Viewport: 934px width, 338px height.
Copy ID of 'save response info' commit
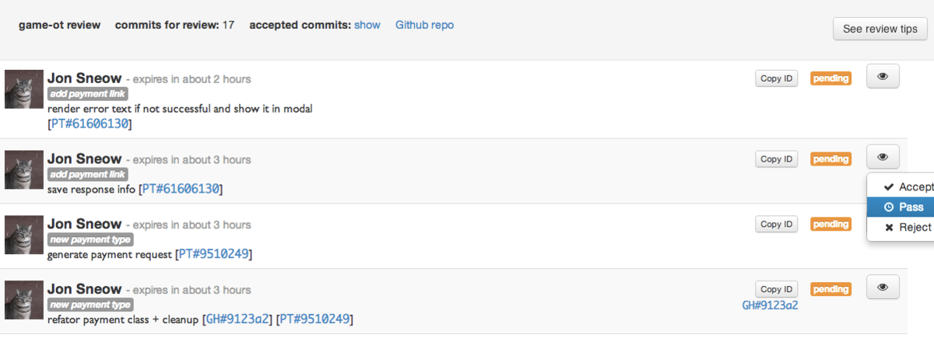click(x=776, y=159)
